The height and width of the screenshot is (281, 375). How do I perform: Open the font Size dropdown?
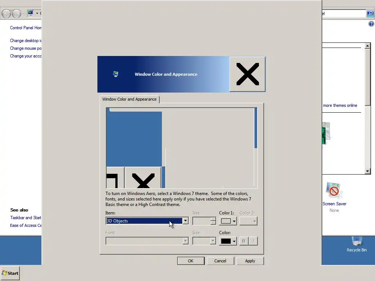point(204,241)
